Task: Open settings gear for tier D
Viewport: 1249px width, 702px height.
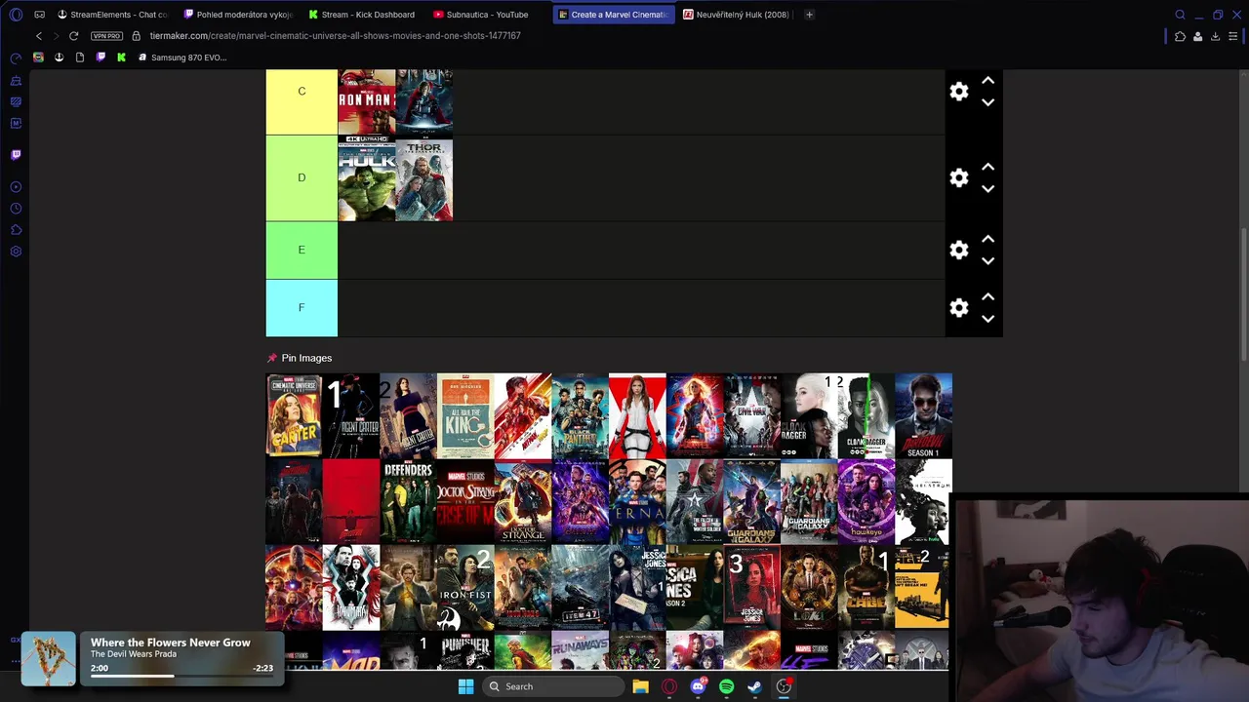Action: pos(959,177)
